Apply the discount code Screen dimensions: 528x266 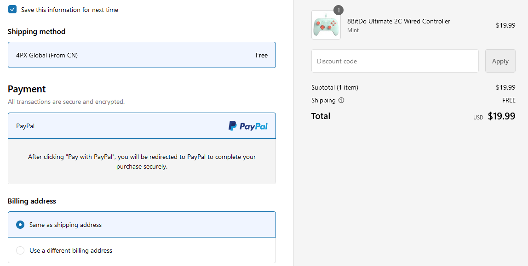pos(500,61)
